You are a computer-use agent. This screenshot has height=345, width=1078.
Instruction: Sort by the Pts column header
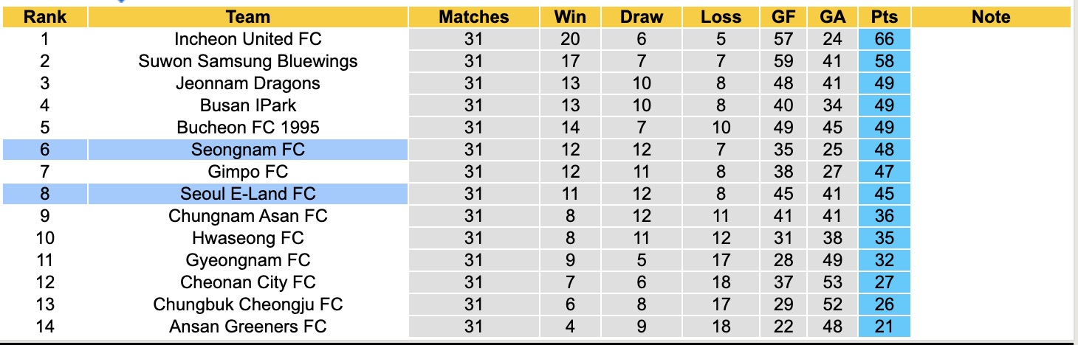[x=884, y=17]
